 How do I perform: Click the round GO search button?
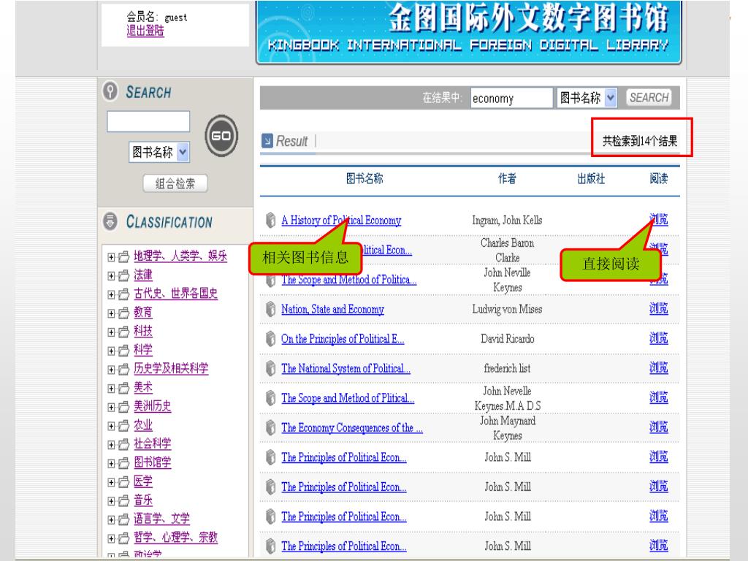pos(221,136)
